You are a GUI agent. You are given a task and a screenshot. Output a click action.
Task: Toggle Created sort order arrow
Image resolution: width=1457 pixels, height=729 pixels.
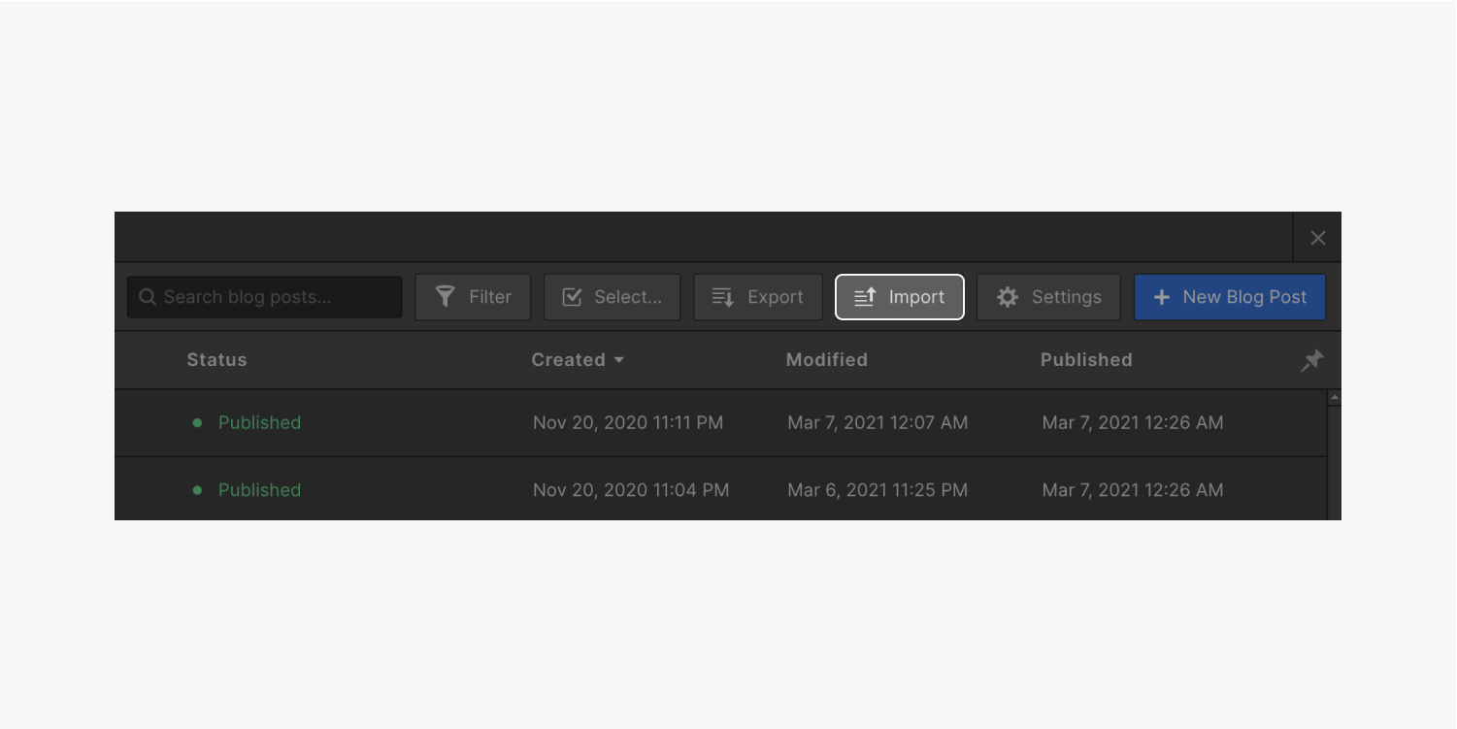[x=618, y=360]
